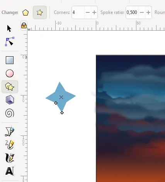The image size is (165, 182).
Task: Select the Ellipse circle tool
Action: pos(10,73)
